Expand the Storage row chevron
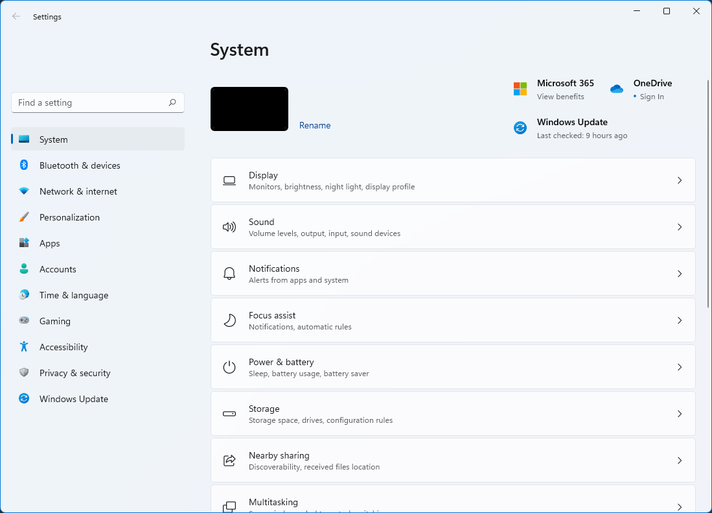Screen dimensions: 712x513 (x=679, y=414)
